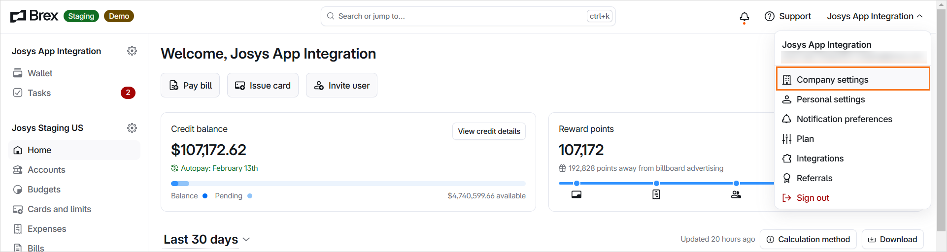Click the Demo environment badge
Viewport: 947px width, 252px height.
point(119,16)
